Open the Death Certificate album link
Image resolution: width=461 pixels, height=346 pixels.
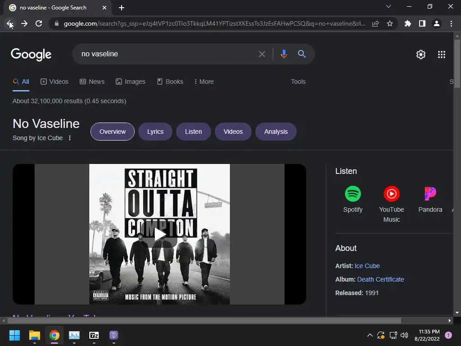pyautogui.click(x=380, y=279)
